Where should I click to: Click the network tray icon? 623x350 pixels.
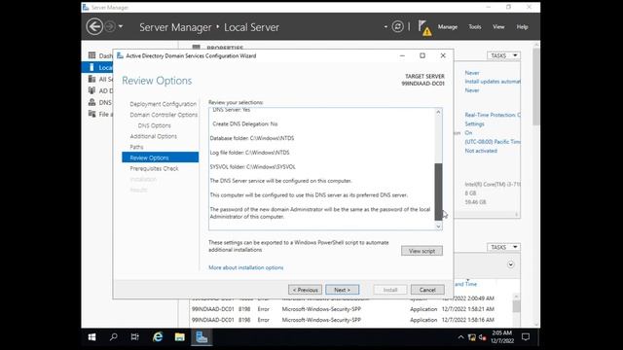(x=471, y=337)
